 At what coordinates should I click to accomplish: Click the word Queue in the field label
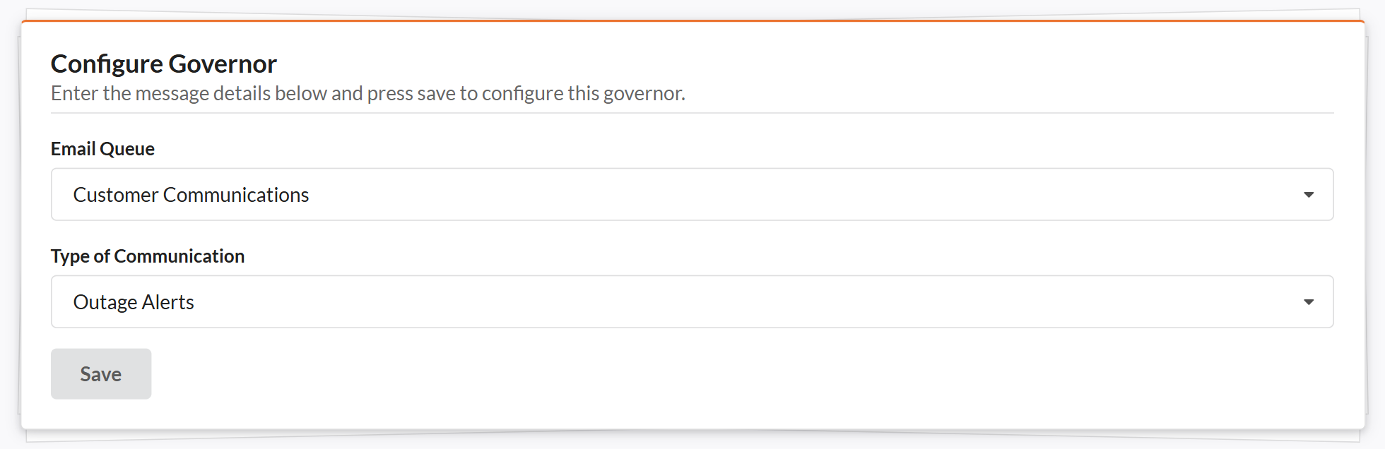127,149
